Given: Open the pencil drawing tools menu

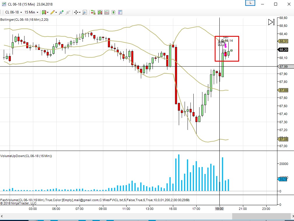Looking at the screenshot, I should click(54, 12).
